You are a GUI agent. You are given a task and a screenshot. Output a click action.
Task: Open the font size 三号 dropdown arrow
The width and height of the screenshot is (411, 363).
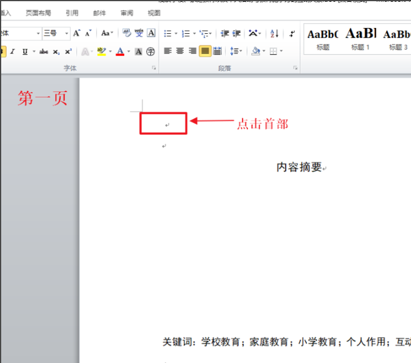(67, 33)
